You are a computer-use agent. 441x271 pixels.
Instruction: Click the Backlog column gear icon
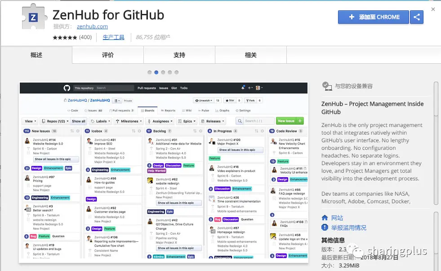coord(200,131)
